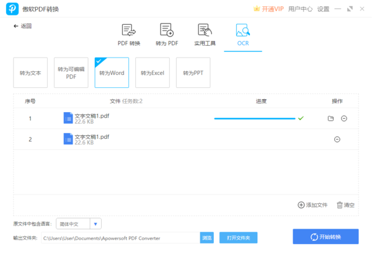Select 转为Excel output format
The image size is (372, 254).
pyautogui.click(x=153, y=73)
